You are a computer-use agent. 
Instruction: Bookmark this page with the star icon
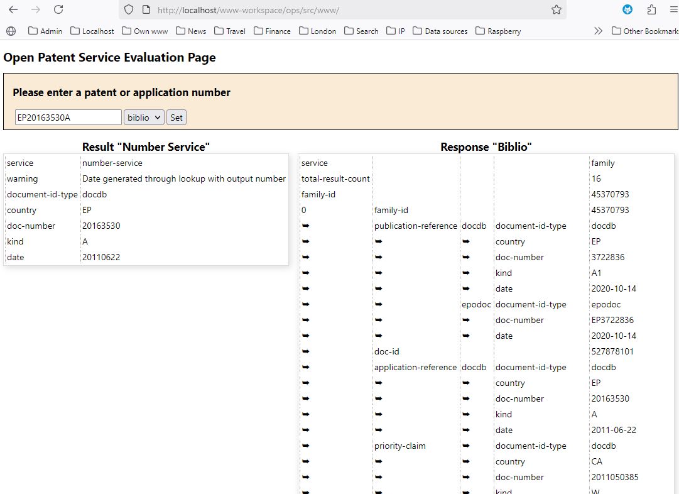(x=556, y=9)
